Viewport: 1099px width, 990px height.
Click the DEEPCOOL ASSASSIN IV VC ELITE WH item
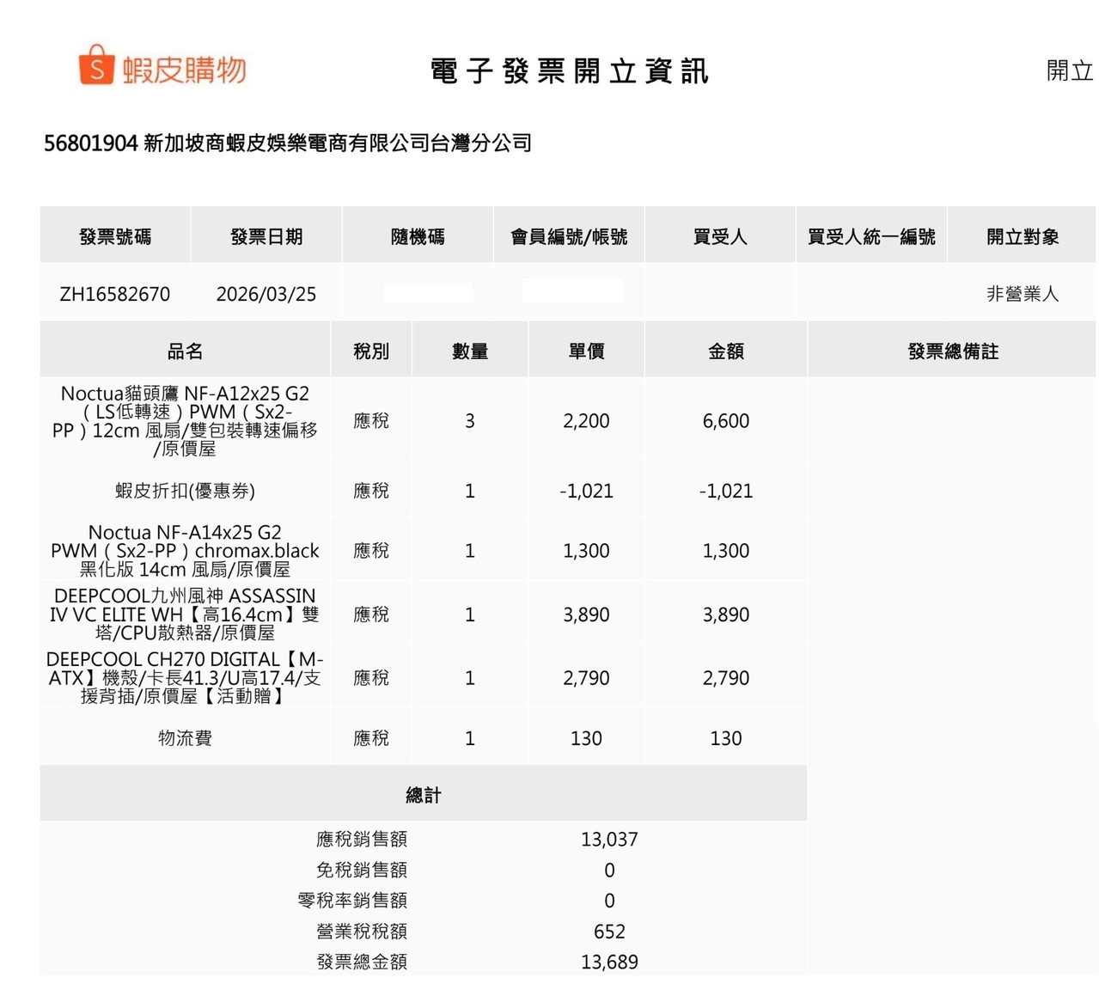(185, 614)
